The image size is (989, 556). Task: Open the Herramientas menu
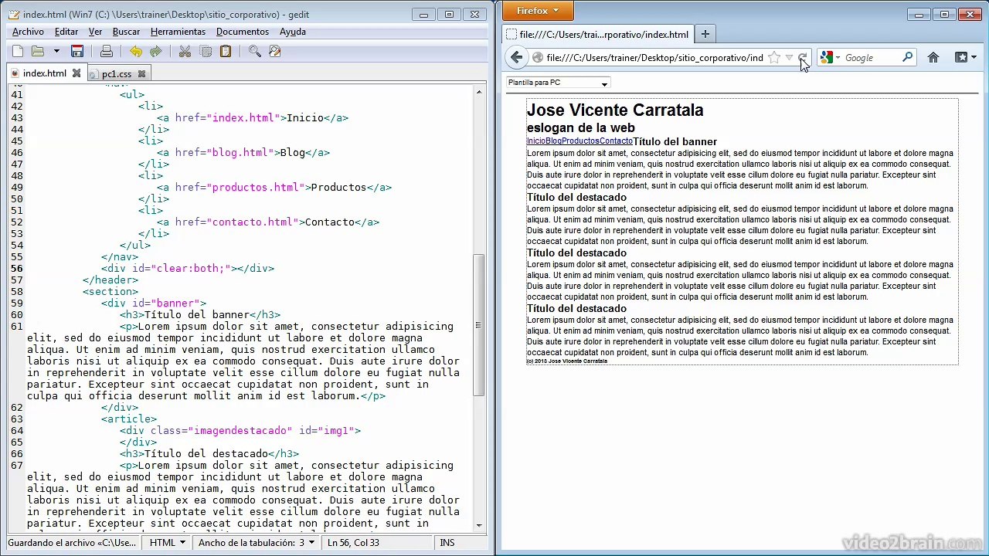click(x=178, y=32)
